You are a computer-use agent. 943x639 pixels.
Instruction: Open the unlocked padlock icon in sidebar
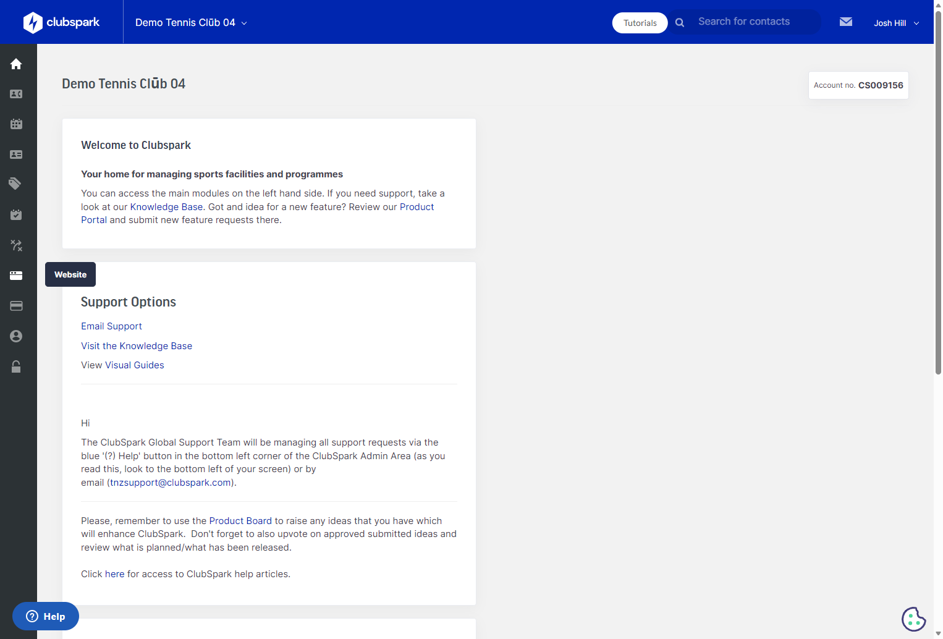pyautogui.click(x=16, y=366)
